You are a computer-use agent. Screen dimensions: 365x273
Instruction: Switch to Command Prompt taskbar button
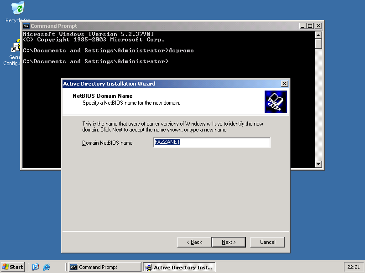pos(105,267)
